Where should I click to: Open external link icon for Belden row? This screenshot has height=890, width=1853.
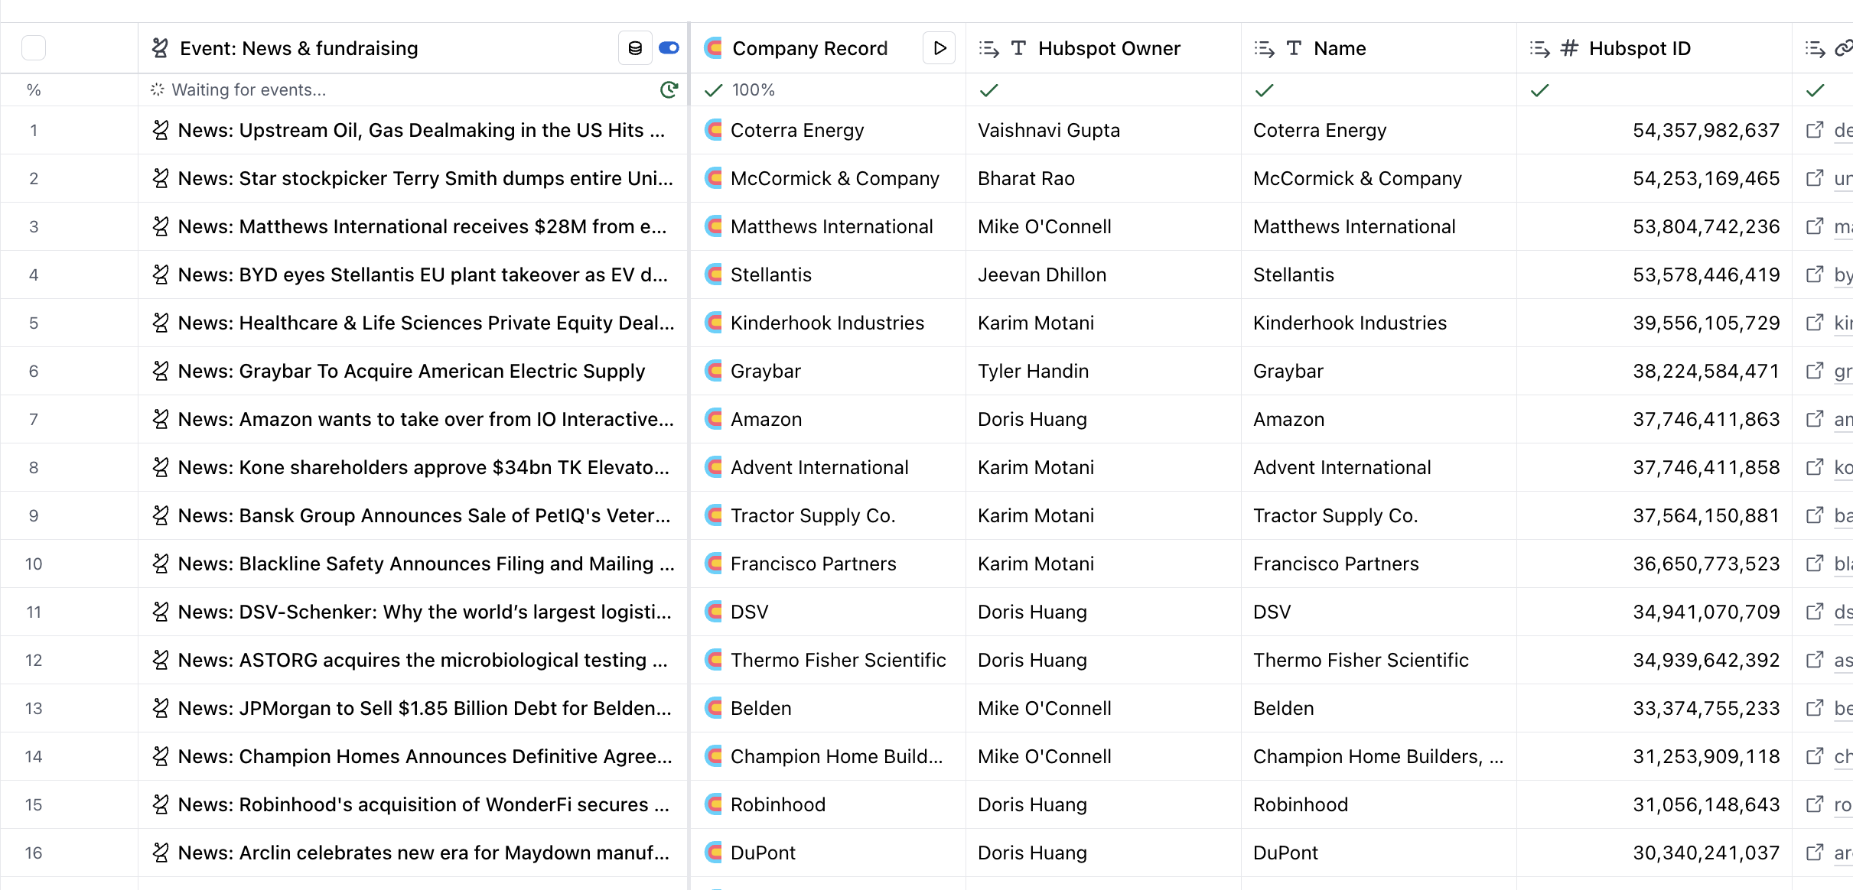click(x=1815, y=708)
